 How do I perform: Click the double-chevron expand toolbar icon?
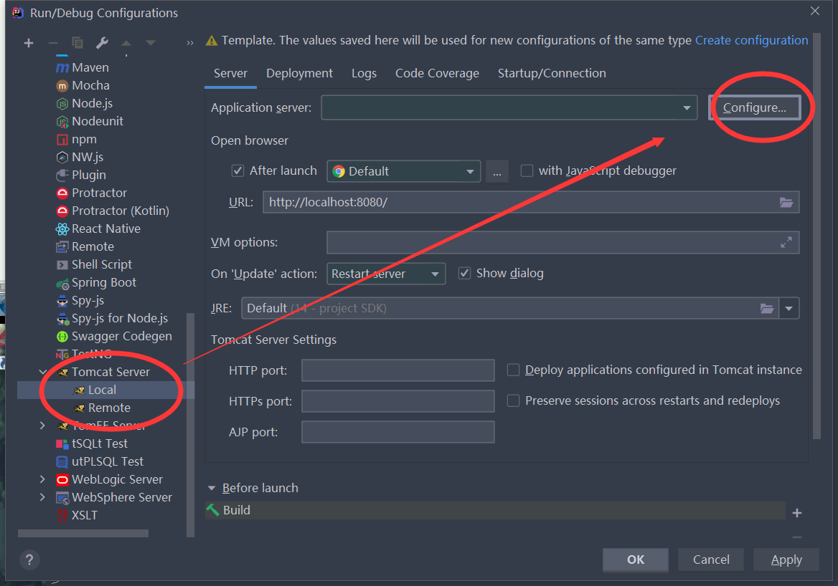pos(189,43)
